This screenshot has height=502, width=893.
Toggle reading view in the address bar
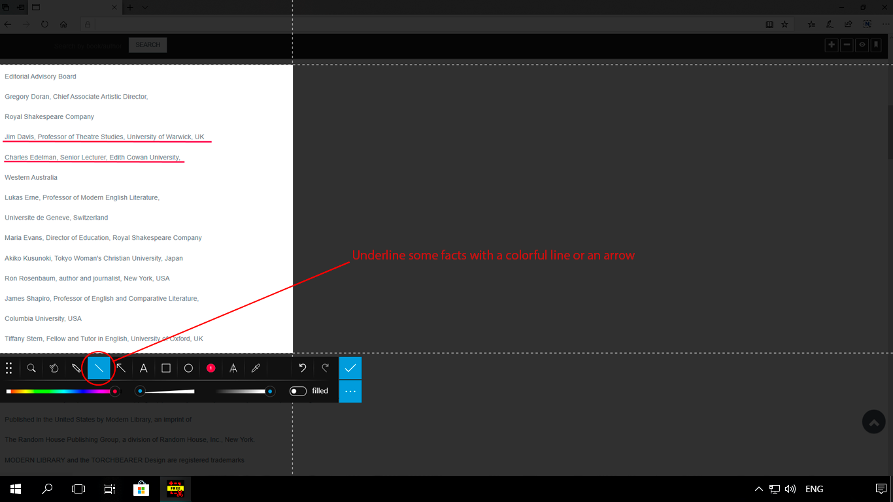click(769, 24)
